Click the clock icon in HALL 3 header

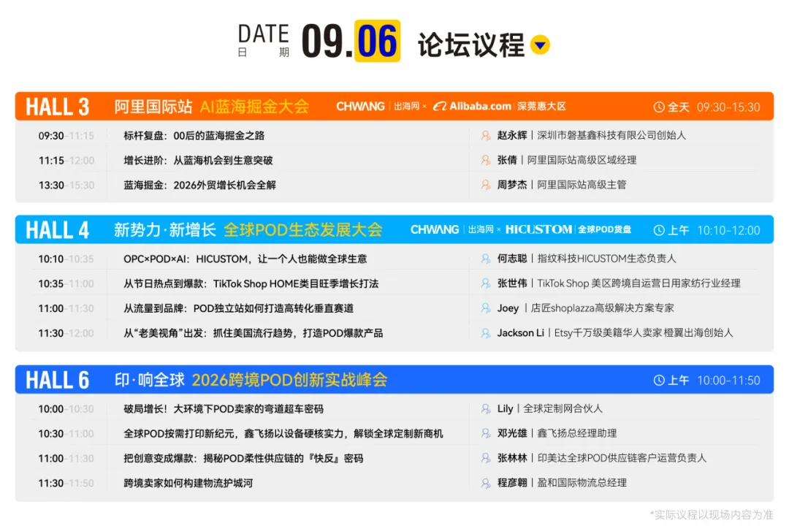coord(659,107)
